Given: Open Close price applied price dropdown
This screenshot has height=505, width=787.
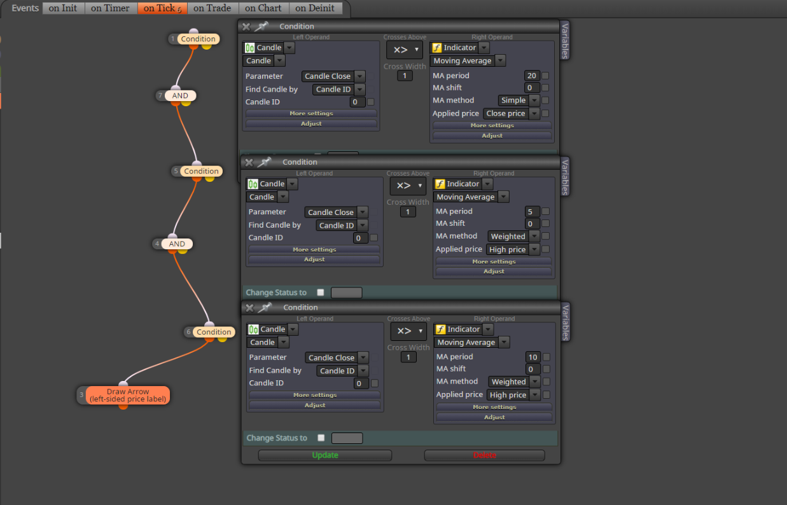Looking at the screenshot, I should pyautogui.click(x=534, y=114).
